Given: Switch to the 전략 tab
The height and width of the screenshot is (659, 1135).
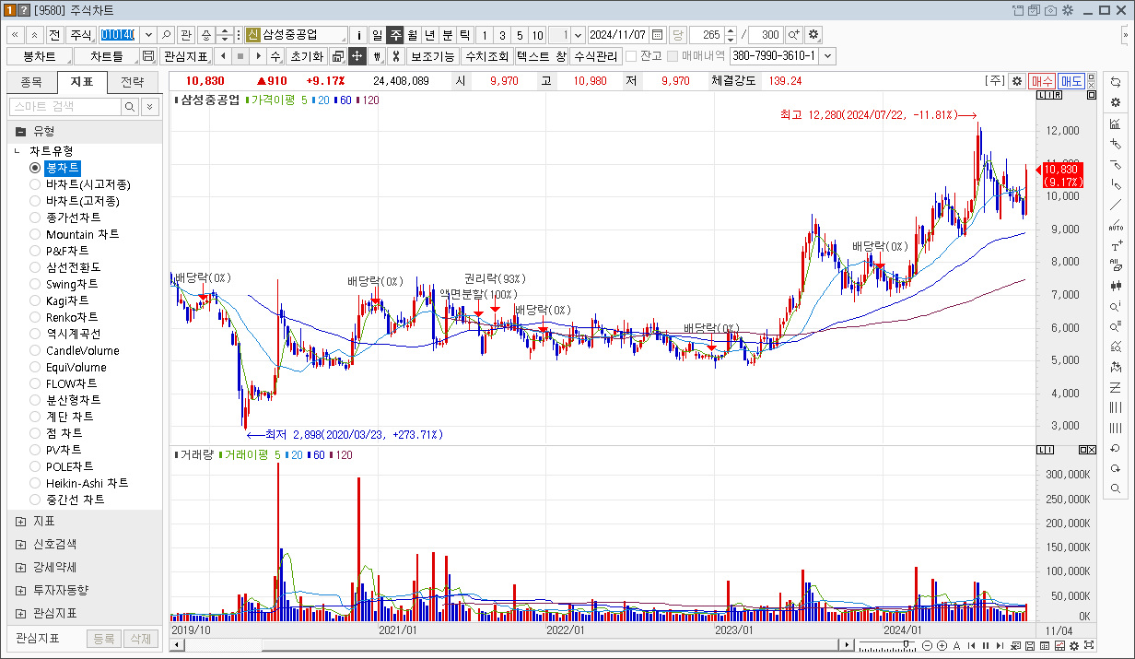Looking at the screenshot, I should [132, 82].
